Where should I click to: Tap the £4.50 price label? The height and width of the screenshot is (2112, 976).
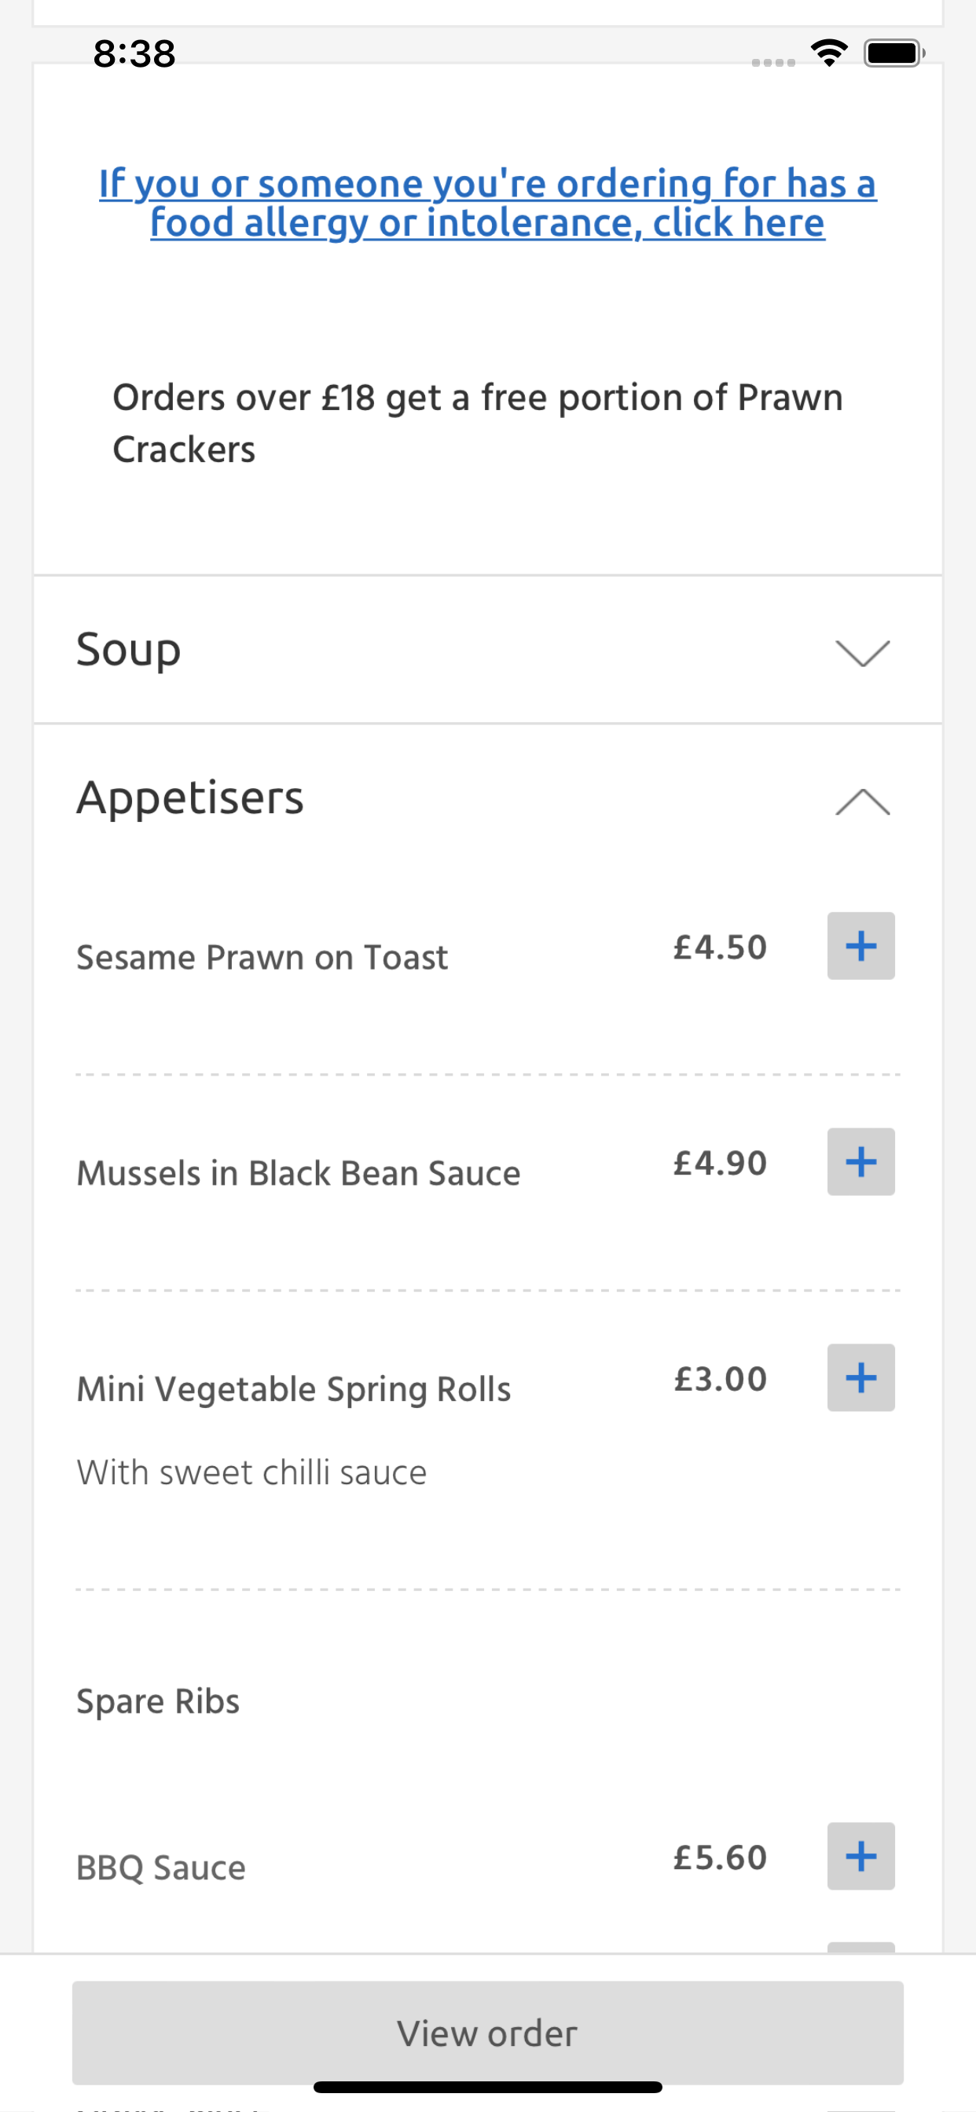pos(719,947)
